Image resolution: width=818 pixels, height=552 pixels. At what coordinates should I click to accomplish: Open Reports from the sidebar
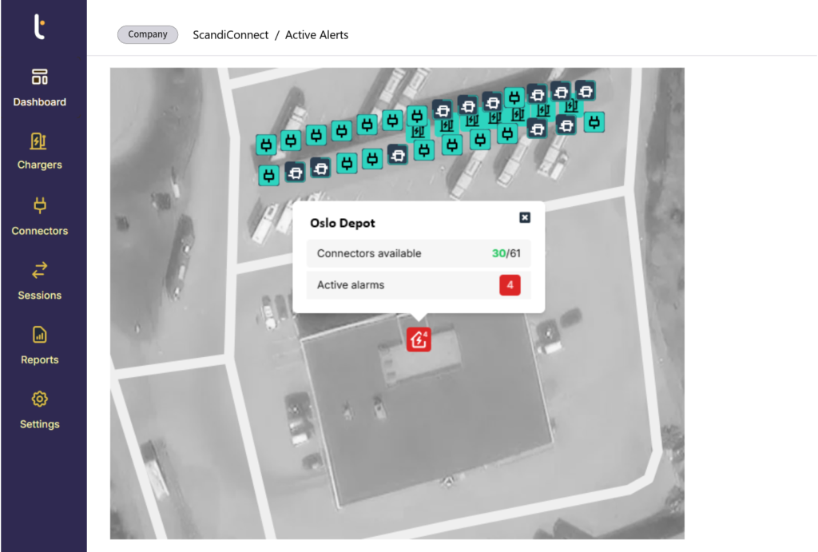point(39,344)
